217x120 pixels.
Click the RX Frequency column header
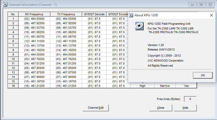click(x=34, y=14)
